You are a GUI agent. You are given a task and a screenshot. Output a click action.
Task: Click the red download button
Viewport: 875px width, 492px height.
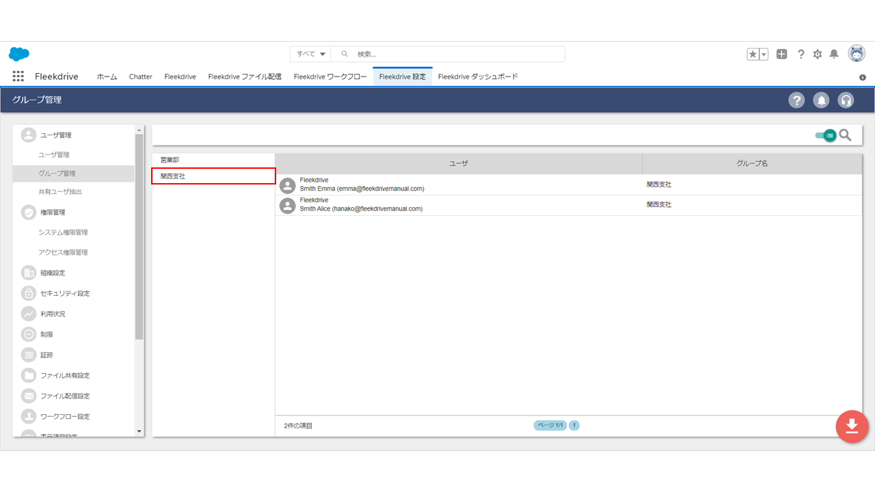(x=852, y=426)
